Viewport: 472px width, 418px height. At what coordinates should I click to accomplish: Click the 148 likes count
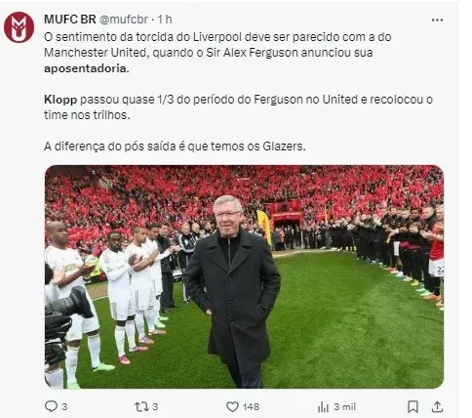(x=251, y=406)
